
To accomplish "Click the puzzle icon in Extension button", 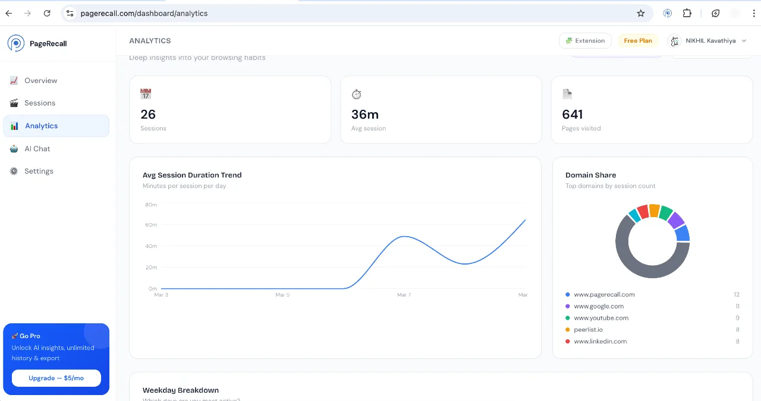I will click(x=569, y=41).
